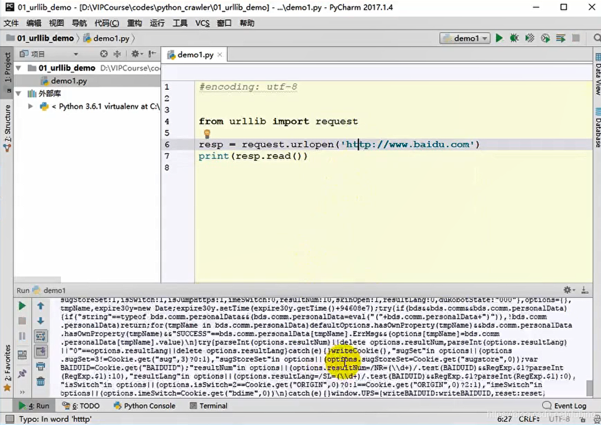Viewport: 601px width, 425px height.
Task: Toggle tool window buttons in the status bar corner
Action: [x=10, y=418]
